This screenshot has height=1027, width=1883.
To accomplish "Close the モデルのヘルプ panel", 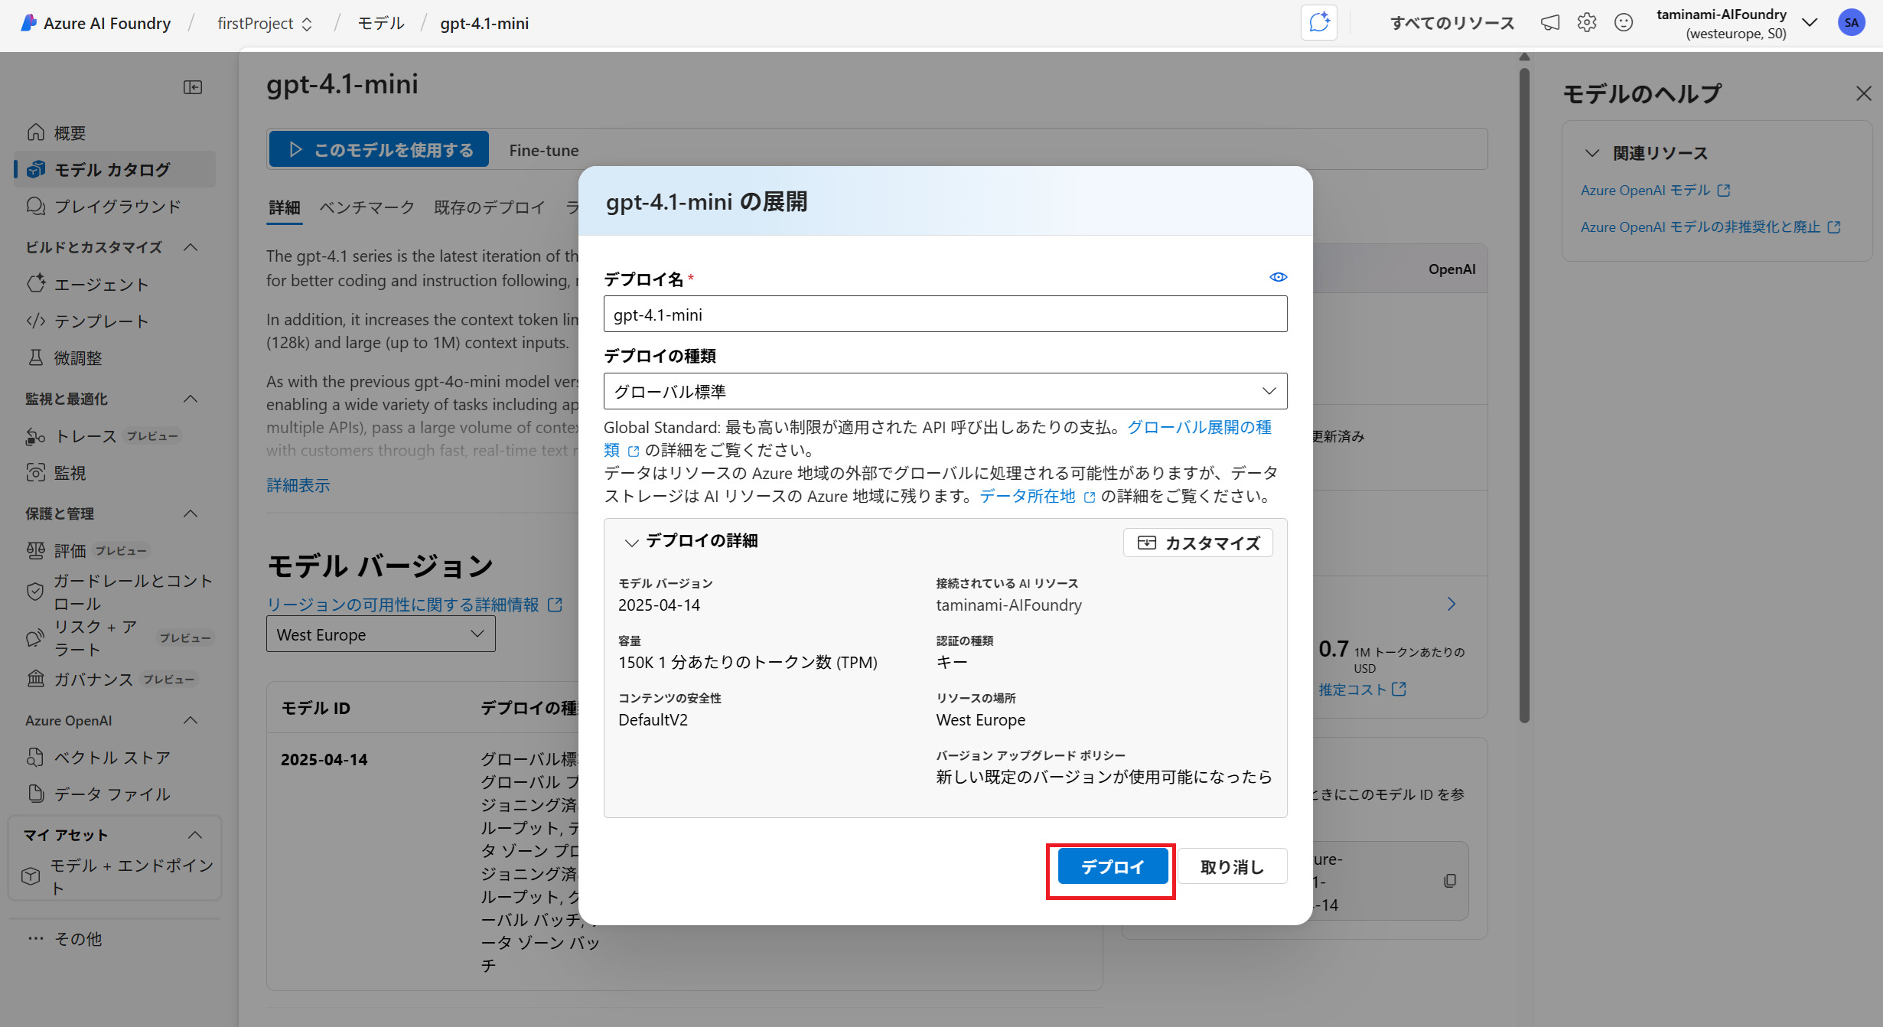I will tap(1863, 93).
